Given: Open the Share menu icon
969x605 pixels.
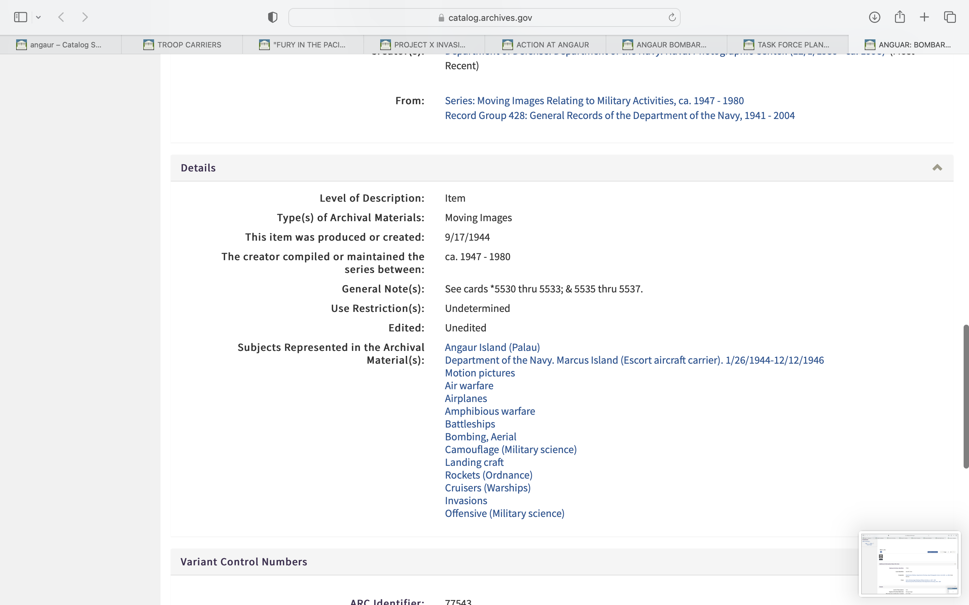Looking at the screenshot, I should [900, 17].
